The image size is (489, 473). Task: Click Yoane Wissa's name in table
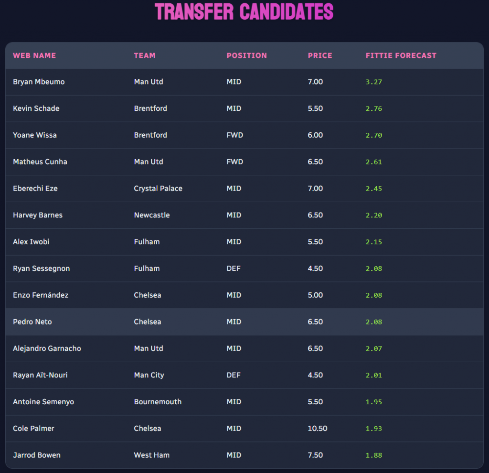coord(35,135)
